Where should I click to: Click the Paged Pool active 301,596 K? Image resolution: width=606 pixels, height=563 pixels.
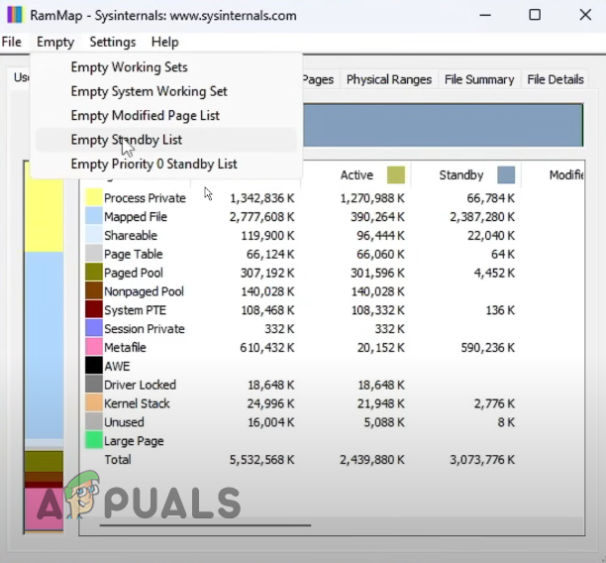point(377,274)
